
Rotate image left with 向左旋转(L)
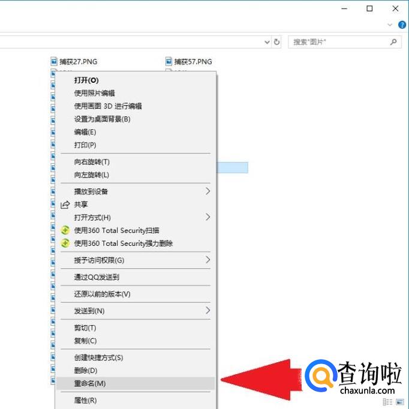[x=136, y=175]
